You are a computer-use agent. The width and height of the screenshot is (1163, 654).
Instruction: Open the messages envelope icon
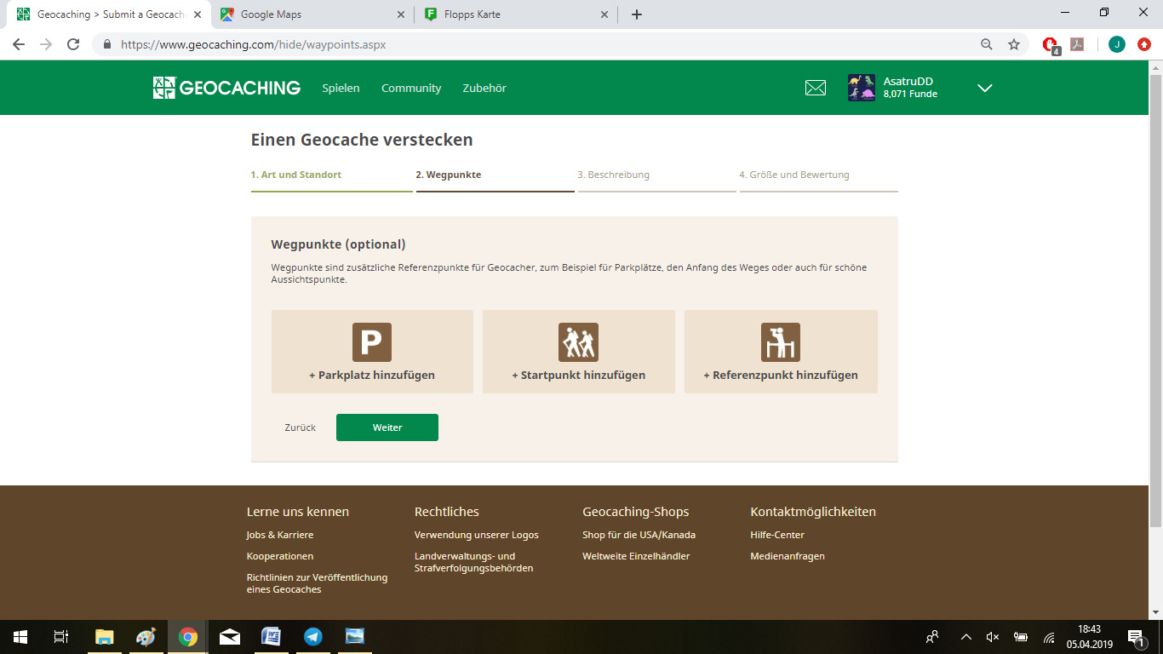(816, 88)
